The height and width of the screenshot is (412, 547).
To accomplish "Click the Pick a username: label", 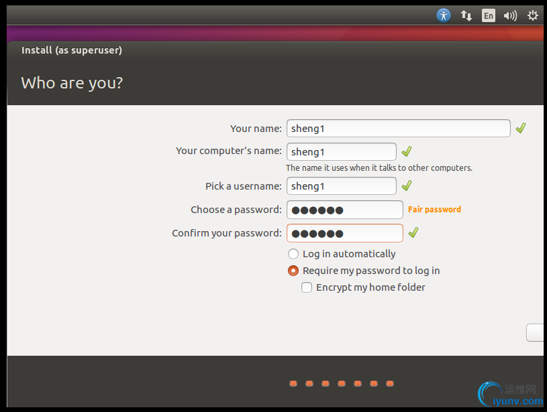I will click(x=243, y=186).
